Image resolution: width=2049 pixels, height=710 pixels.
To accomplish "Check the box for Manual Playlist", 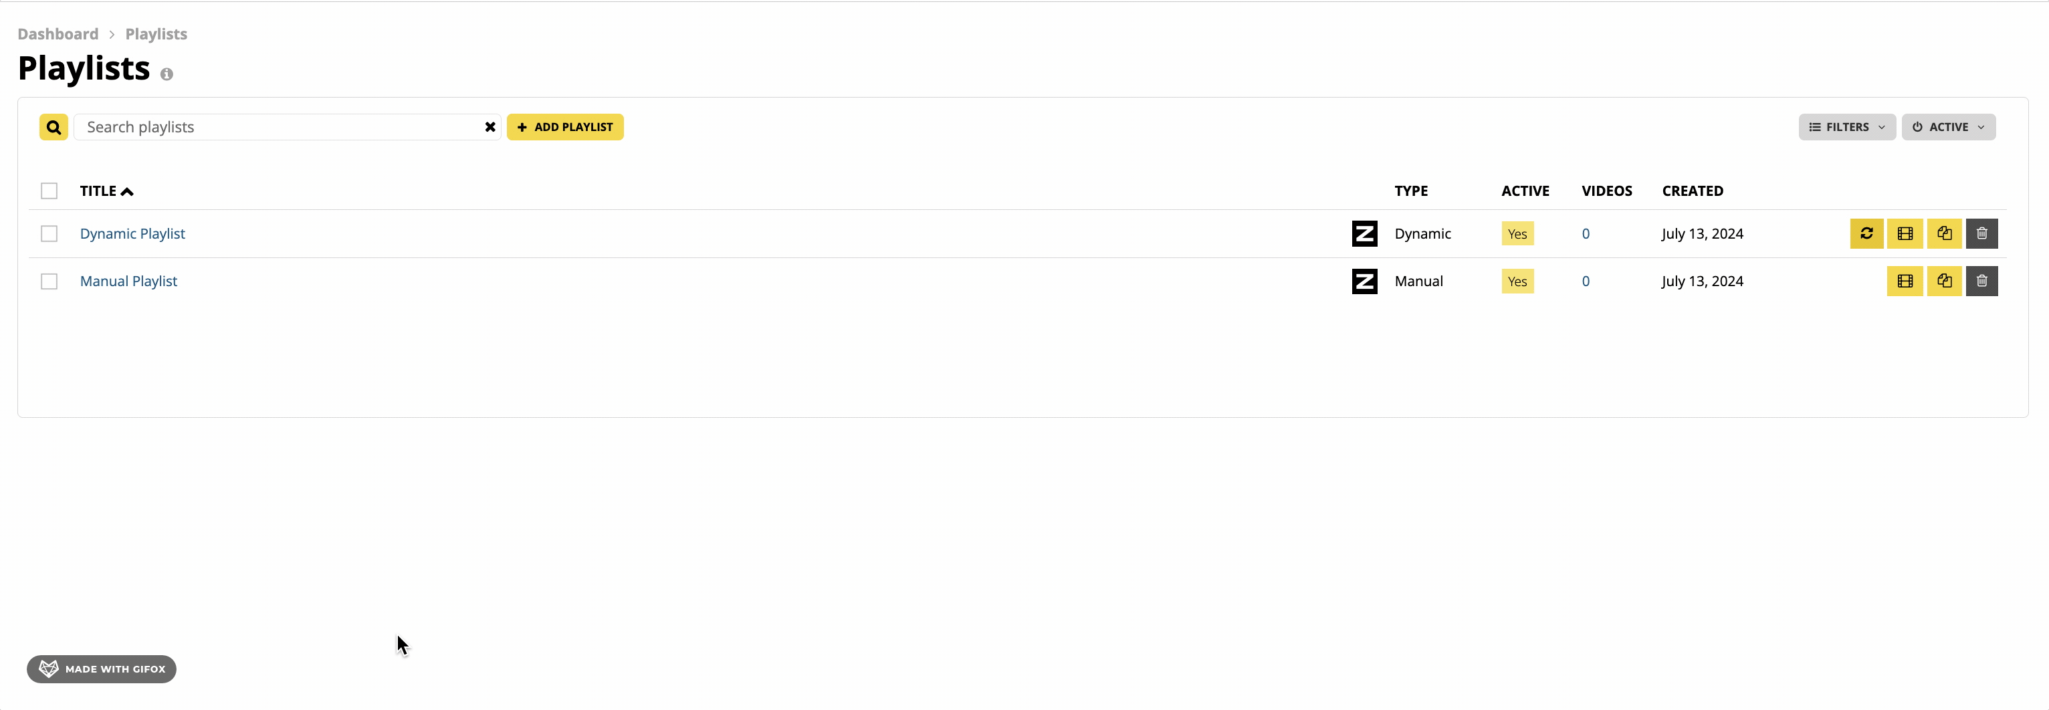I will pyautogui.click(x=49, y=281).
